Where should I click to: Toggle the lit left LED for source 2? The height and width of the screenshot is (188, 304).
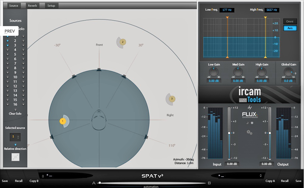coord(7,41)
